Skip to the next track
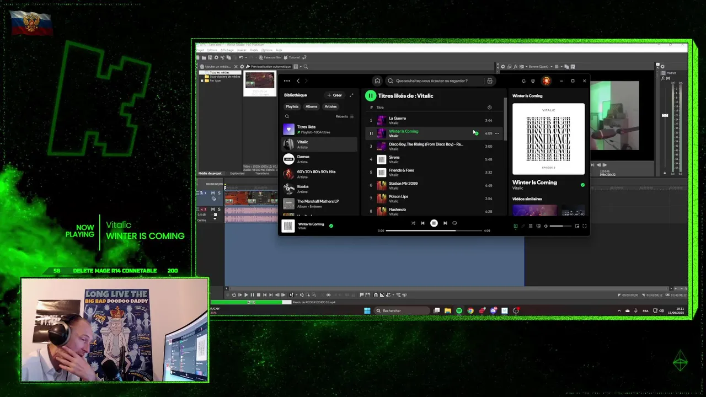 coord(445,223)
